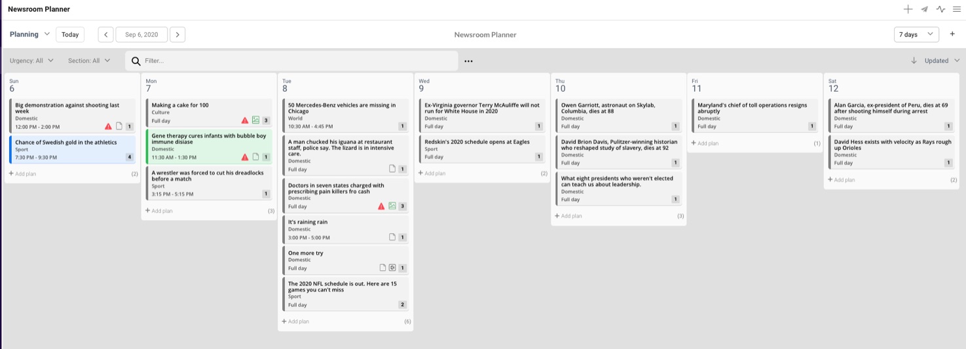Click in the Filter search field

click(291, 61)
